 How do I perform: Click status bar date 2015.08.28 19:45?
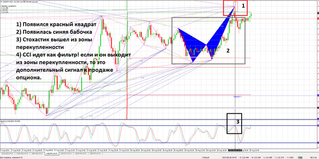(230, 157)
